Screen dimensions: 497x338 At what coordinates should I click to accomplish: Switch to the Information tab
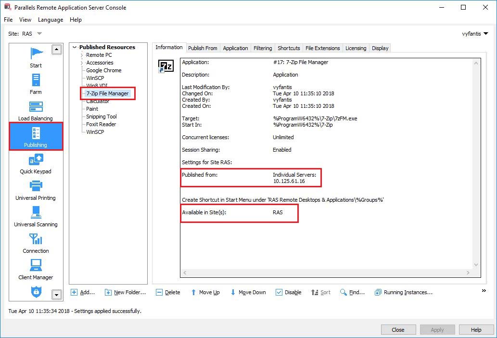point(169,47)
